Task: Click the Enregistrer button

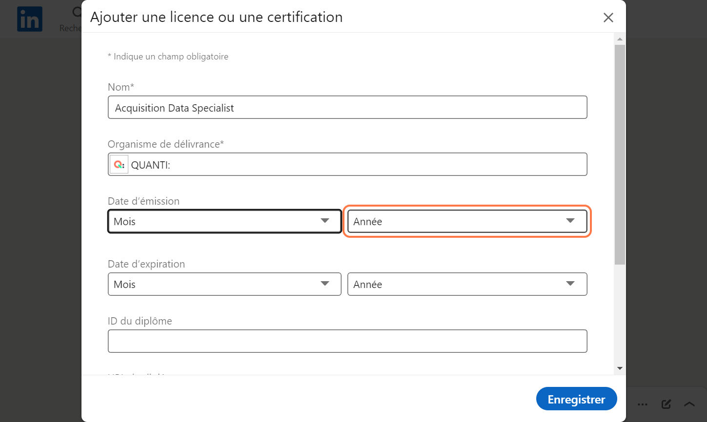Action: (576, 399)
